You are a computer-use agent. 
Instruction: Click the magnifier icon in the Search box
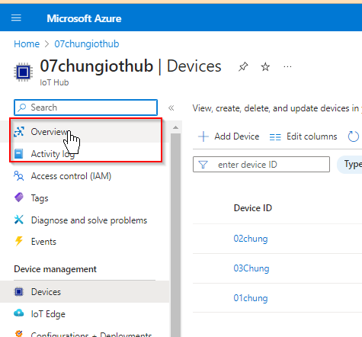[22, 108]
